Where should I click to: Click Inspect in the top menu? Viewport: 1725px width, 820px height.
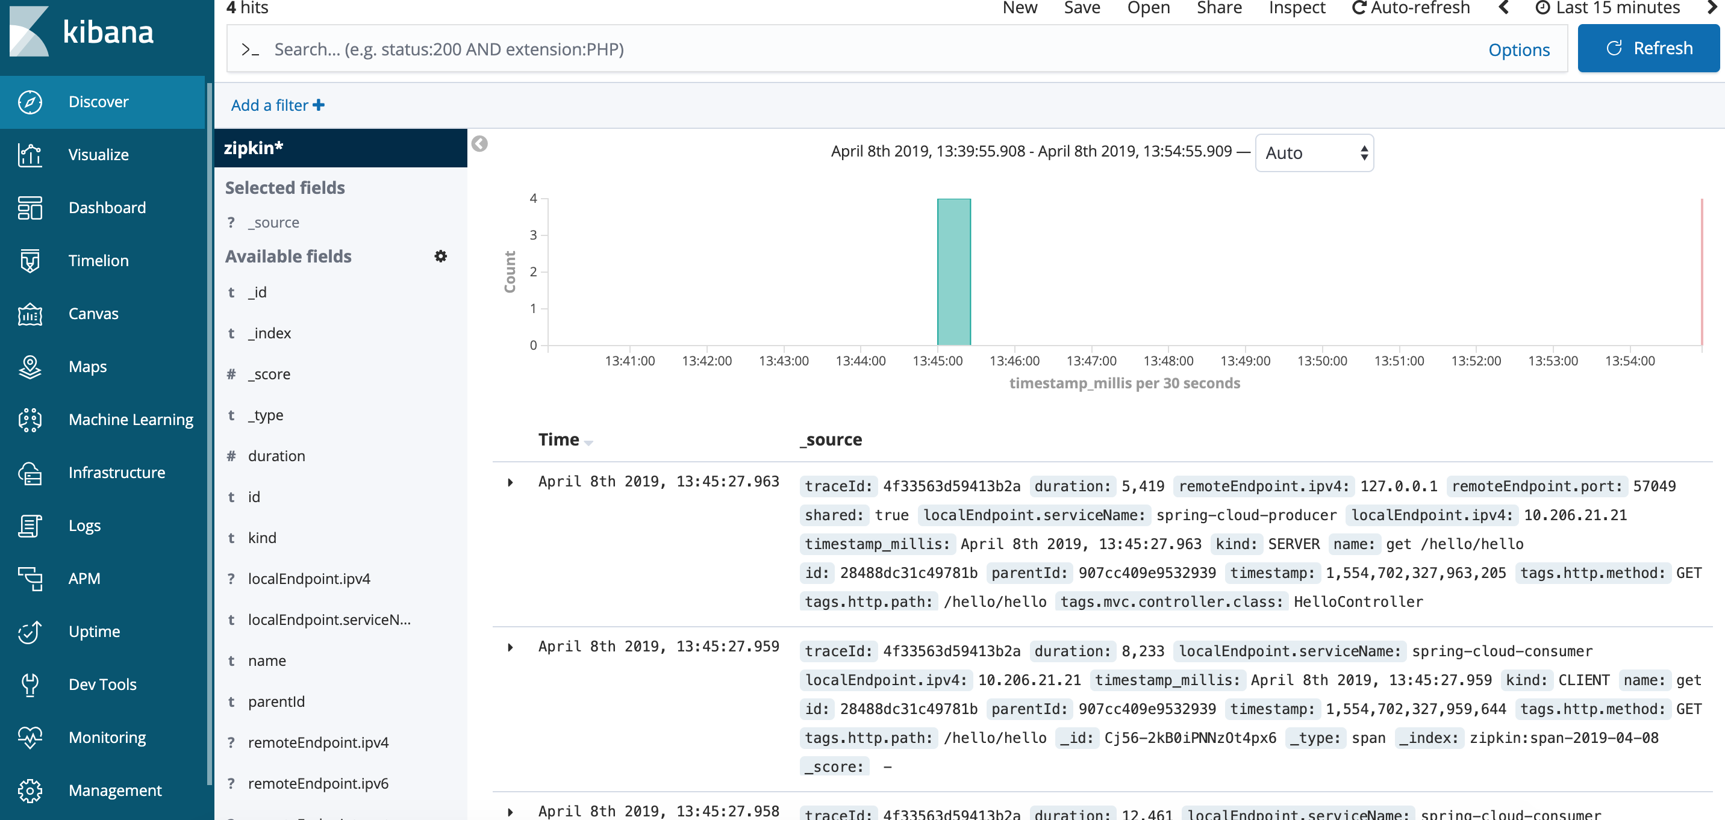click(x=1297, y=7)
